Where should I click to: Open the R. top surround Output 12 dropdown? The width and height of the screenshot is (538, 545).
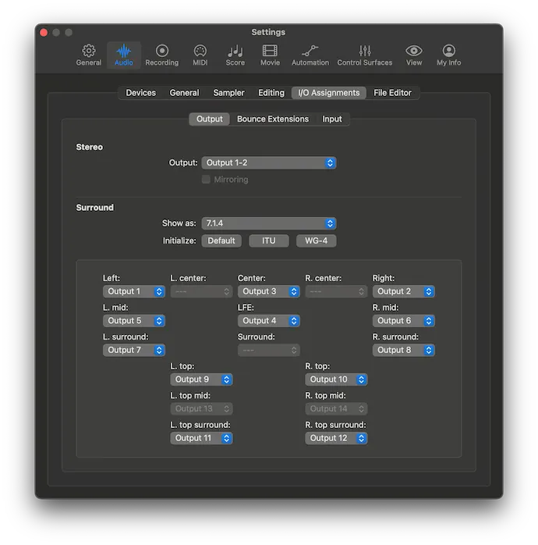[336, 438]
